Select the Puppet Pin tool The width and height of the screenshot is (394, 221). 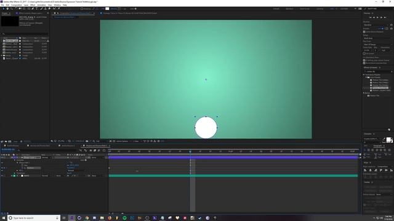[59, 9]
